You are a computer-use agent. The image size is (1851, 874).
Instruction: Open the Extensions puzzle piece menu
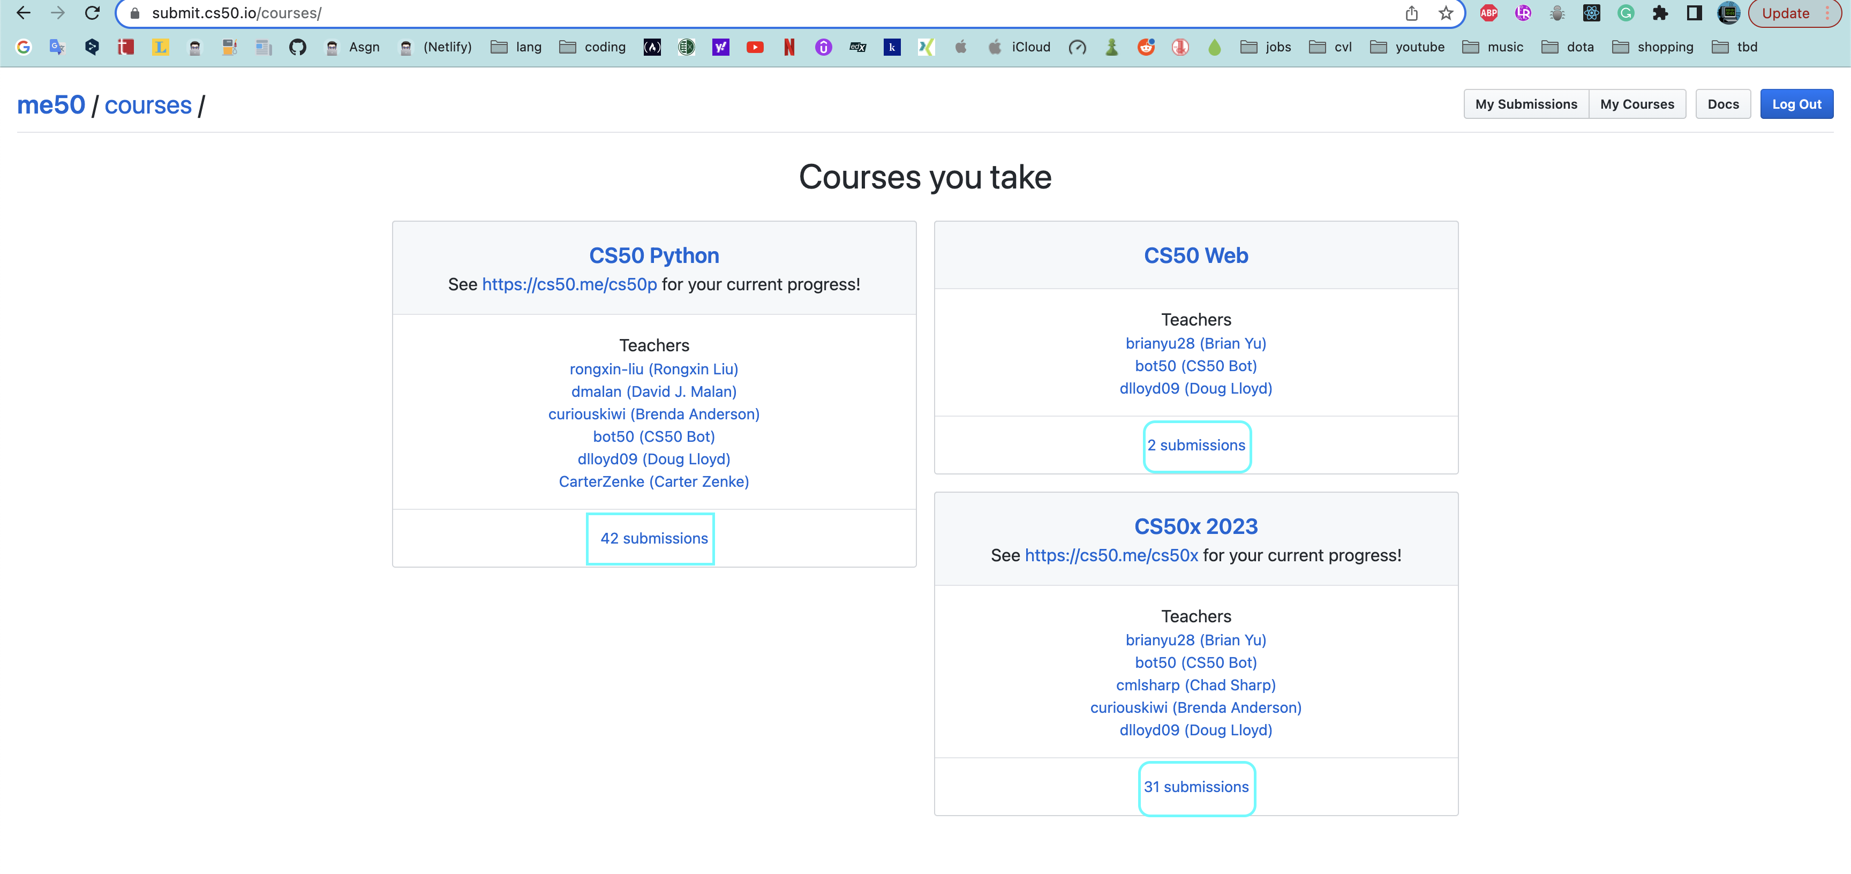[1660, 13]
